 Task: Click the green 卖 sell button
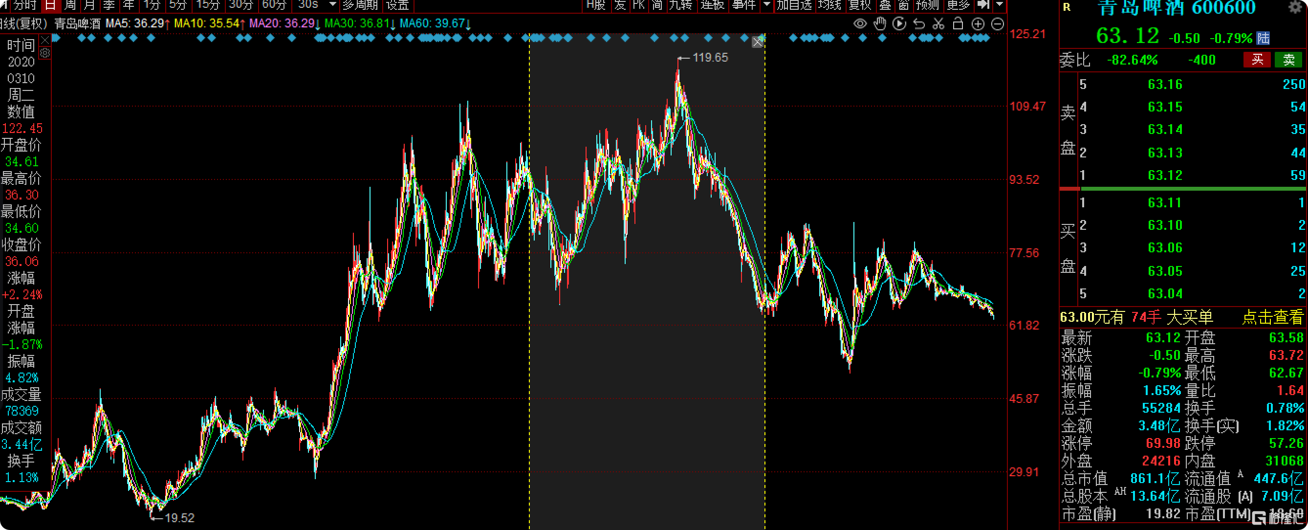pos(1289,60)
